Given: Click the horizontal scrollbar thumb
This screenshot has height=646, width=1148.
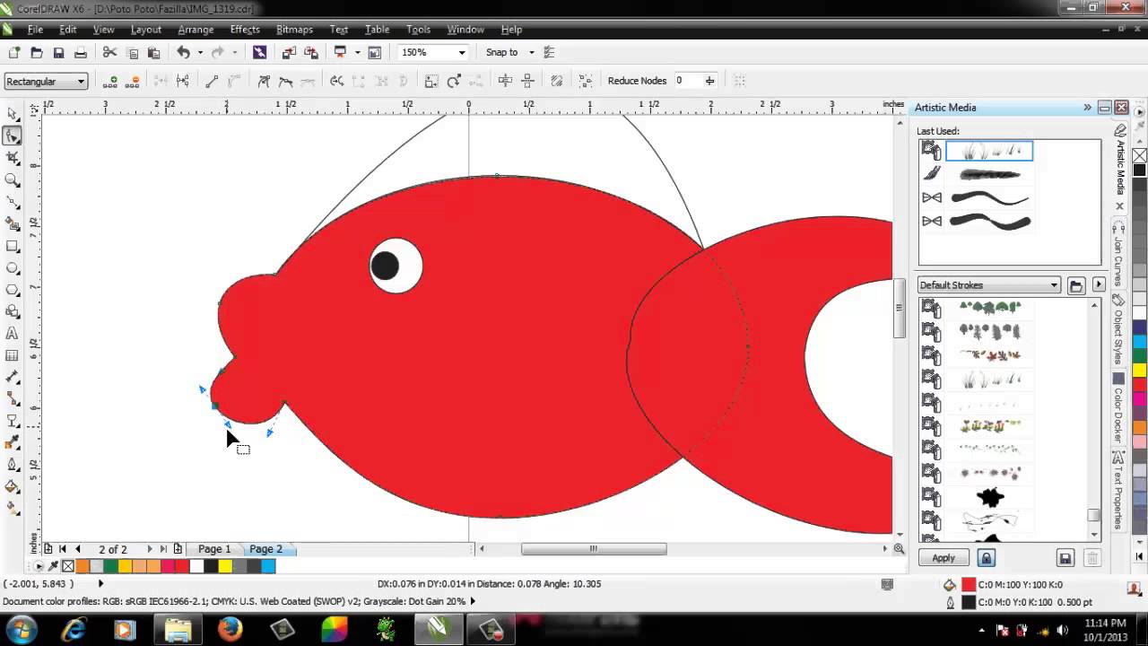Looking at the screenshot, I should [x=594, y=549].
